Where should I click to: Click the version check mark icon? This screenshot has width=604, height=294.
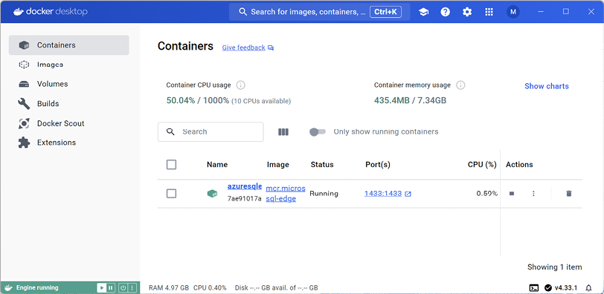tap(547, 288)
